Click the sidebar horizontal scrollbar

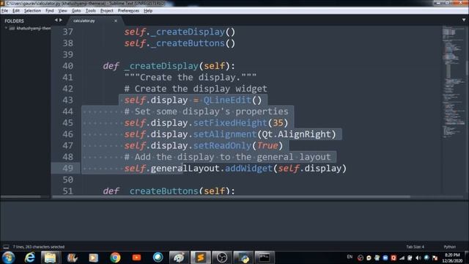[21, 197]
